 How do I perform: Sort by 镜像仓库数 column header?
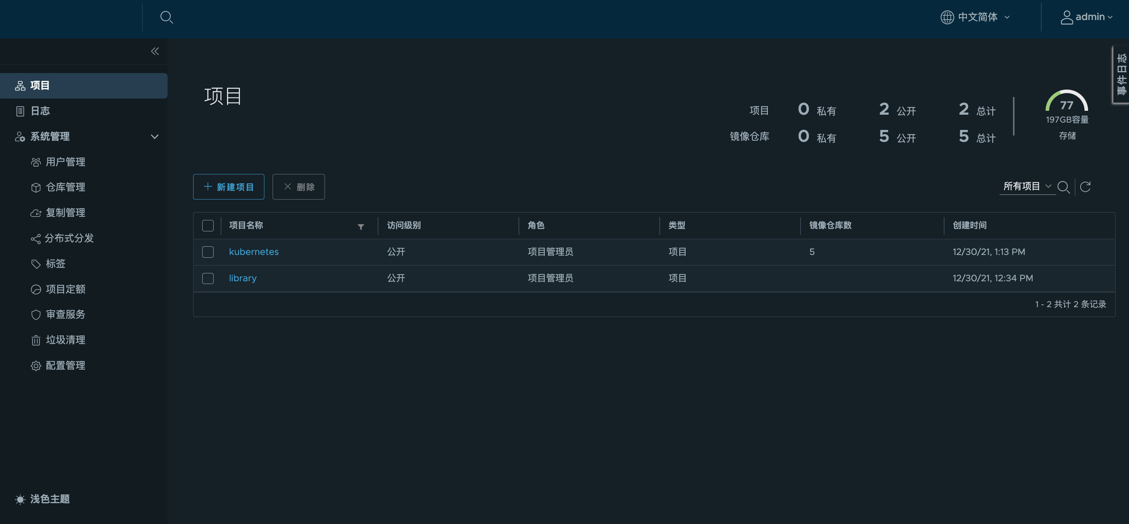click(x=830, y=225)
